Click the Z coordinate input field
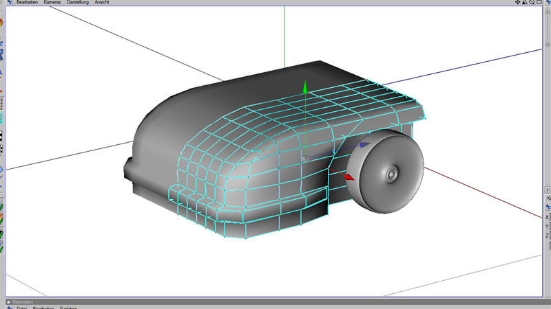551x309 pixels. coord(549,235)
